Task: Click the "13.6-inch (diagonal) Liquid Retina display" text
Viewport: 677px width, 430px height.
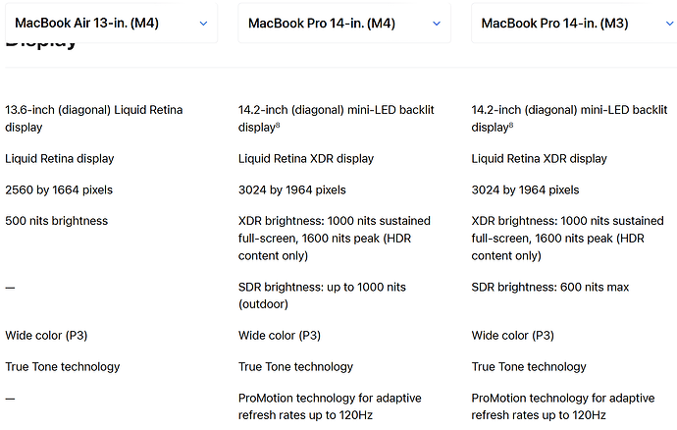Action: tap(94, 118)
